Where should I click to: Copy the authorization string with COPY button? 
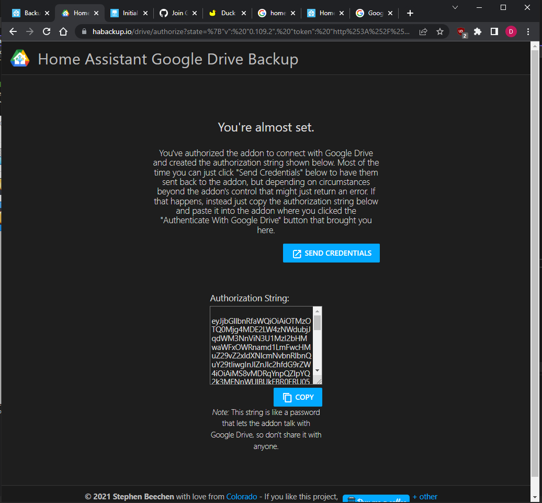click(298, 397)
